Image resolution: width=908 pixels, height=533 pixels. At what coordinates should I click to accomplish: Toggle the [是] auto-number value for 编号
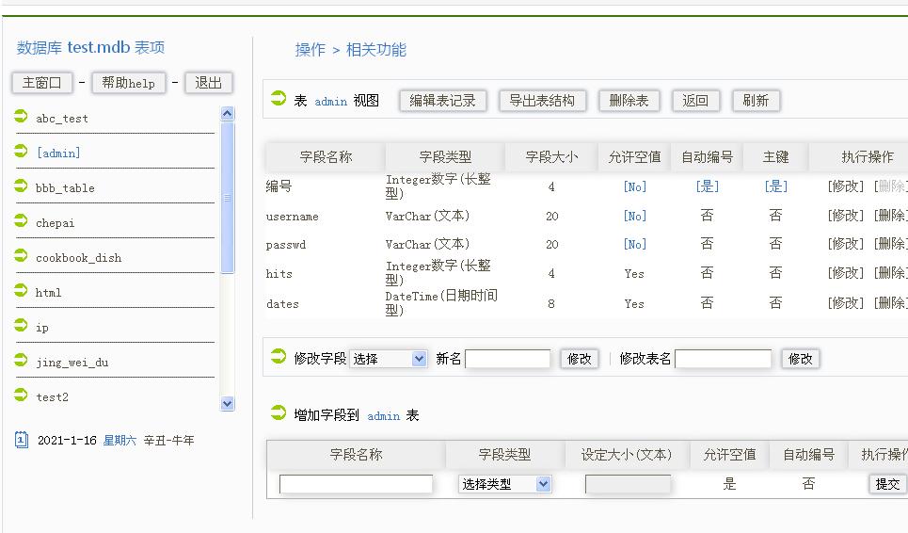point(707,186)
